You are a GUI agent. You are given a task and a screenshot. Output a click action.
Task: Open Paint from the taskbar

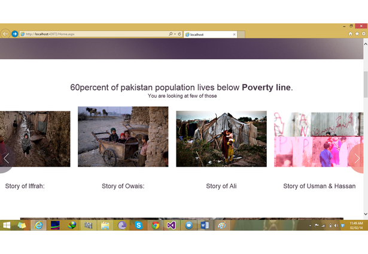tap(222, 225)
